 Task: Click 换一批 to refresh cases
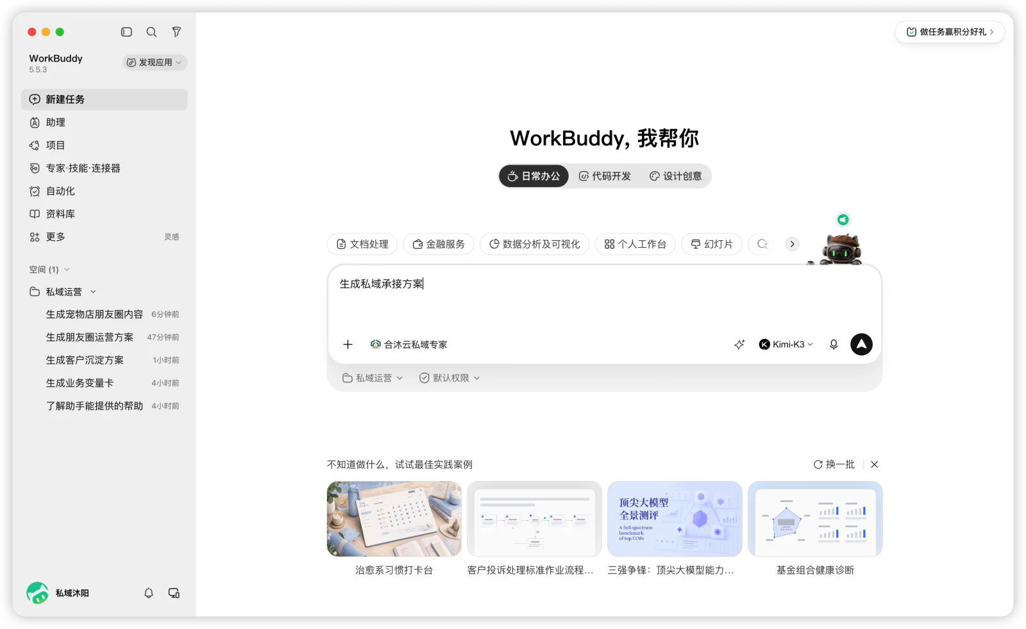tap(834, 464)
